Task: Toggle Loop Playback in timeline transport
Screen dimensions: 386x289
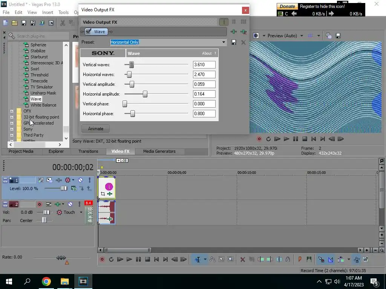Action: 111,259
